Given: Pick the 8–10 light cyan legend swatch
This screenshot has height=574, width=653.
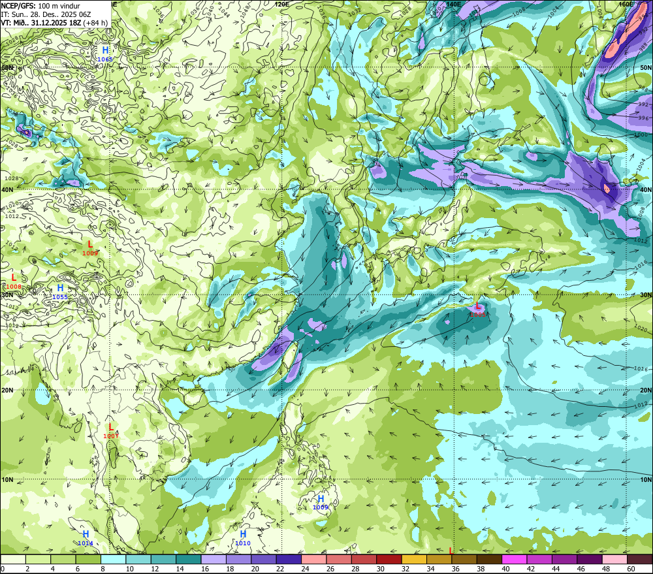Looking at the screenshot, I should 113,560.
